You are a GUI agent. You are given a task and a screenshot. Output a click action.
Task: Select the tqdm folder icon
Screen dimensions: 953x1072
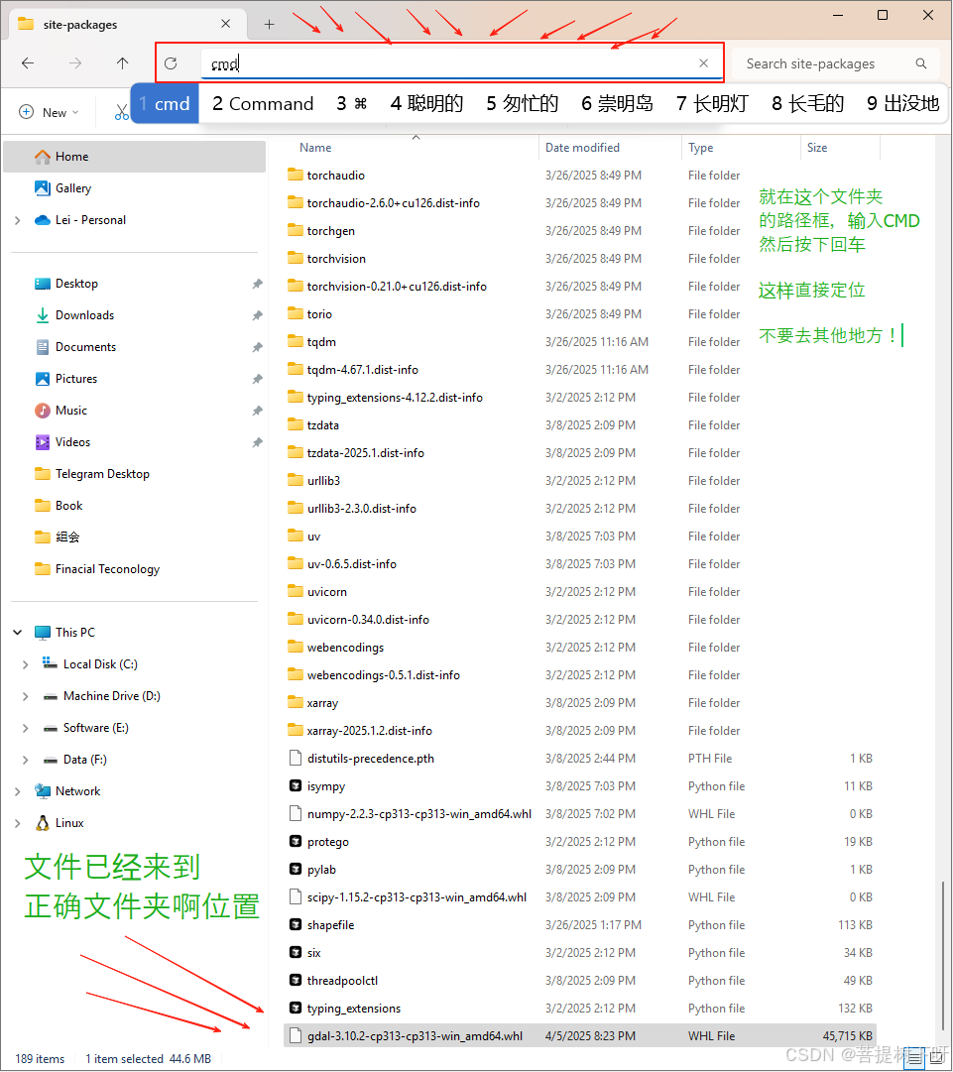pyautogui.click(x=296, y=341)
